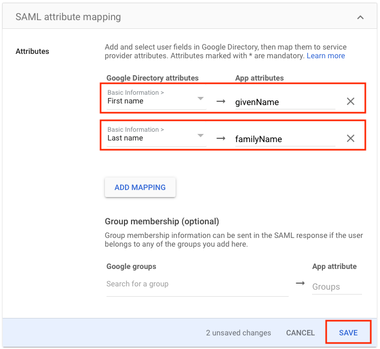This screenshot has width=380, height=349.
Task: Remove the givenName mapping row
Action: coord(351,101)
